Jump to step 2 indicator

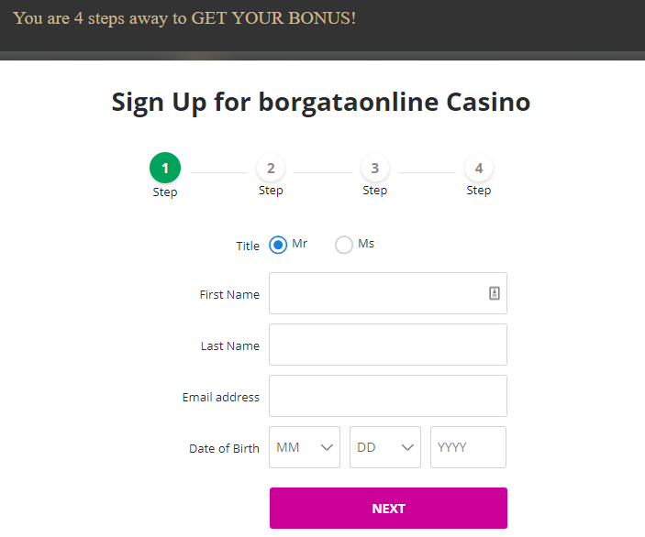point(271,169)
